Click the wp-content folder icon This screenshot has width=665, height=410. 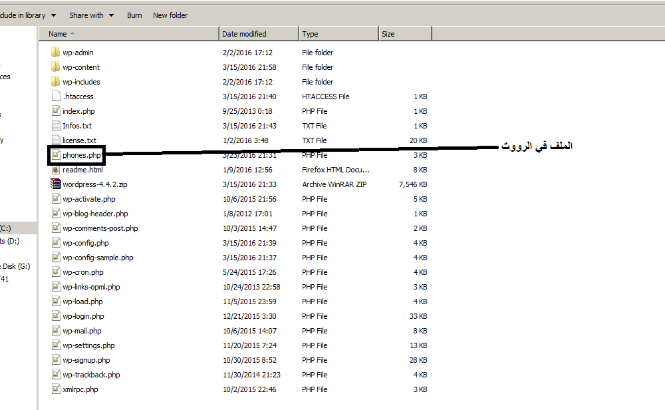click(x=55, y=67)
